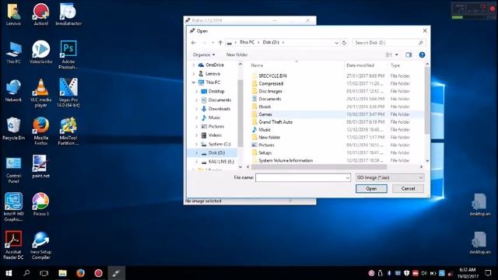Click the file list horizontal scrollbar
Image resolution: width=498 pixels, height=280 pixels.
coord(319,166)
